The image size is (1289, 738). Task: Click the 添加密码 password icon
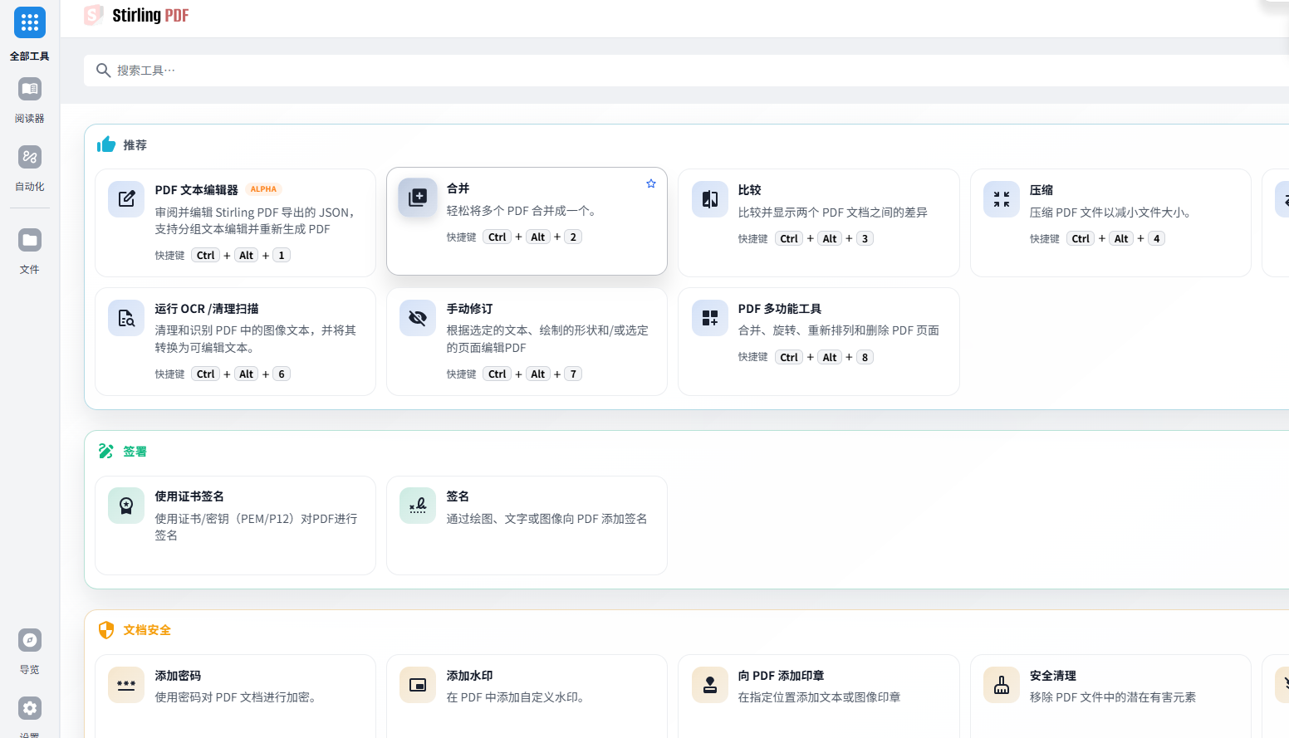(126, 685)
